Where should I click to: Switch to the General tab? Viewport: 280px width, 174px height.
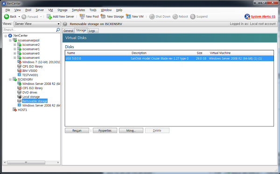(x=68, y=31)
